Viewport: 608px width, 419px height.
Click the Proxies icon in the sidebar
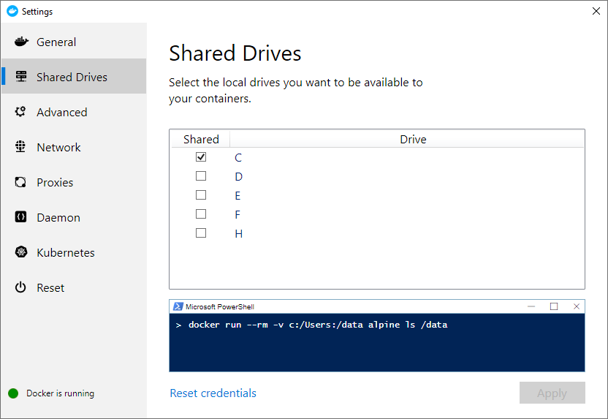(20, 182)
